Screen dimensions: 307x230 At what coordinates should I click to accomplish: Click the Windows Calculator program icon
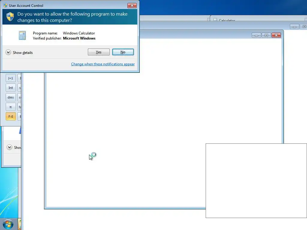22,35
